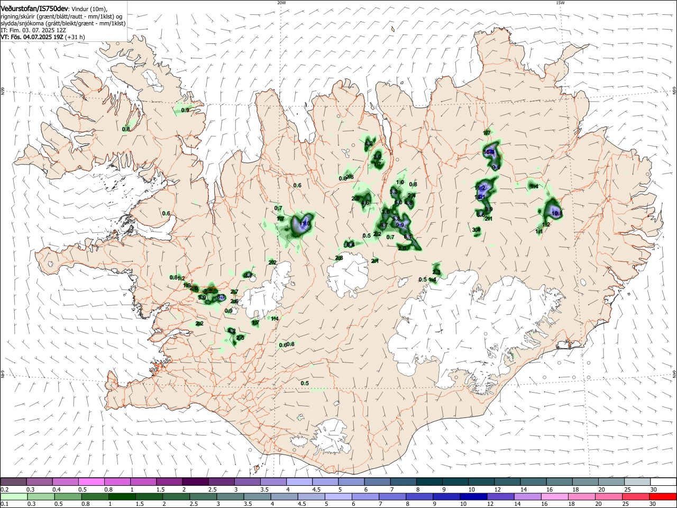Click the '9.9' precipitation value

point(400,225)
